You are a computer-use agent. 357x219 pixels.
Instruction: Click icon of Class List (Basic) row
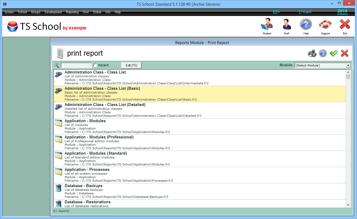[58, 91]
